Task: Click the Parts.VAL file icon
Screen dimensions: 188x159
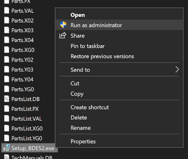Action: coord(7,11)
